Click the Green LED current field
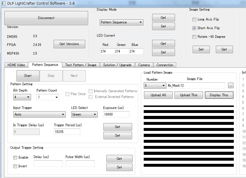This screenshot has width=246, height=178. point(121,51)
